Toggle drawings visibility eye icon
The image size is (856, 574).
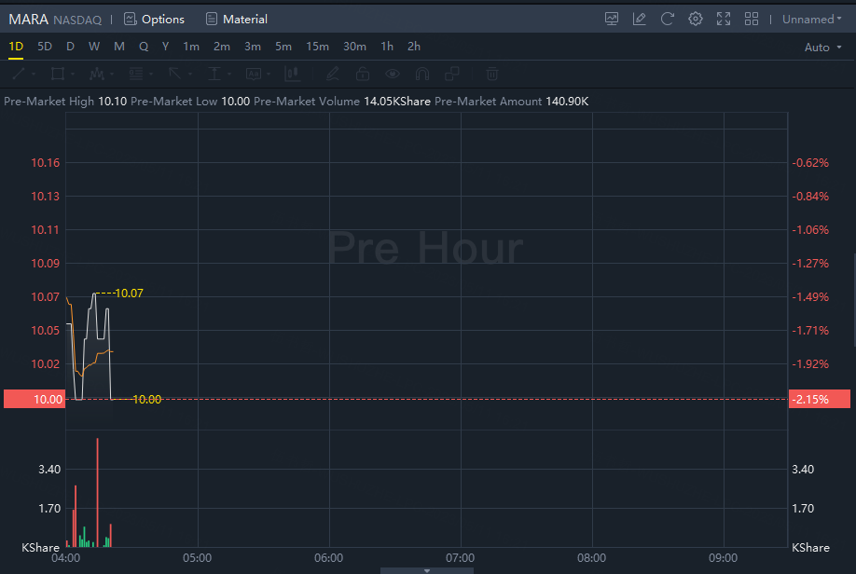pyautogui.click(x=393, y=74)
